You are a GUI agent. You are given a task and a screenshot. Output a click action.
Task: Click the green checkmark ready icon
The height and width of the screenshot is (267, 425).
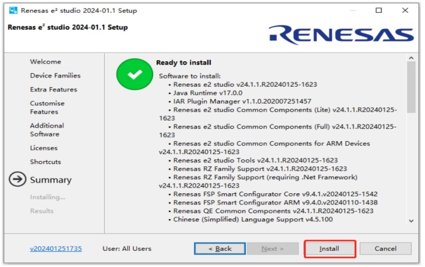pyautogui.click(x=134, y=75)
